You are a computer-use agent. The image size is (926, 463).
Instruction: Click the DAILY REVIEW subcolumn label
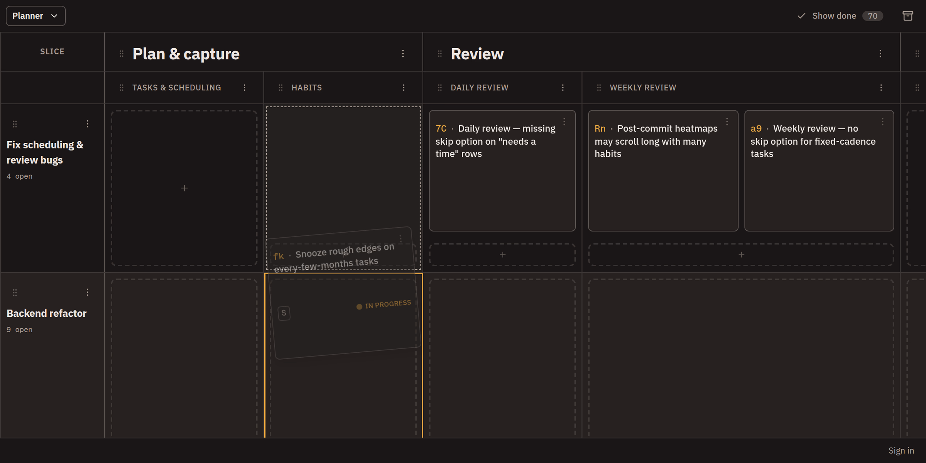click(x=480, y=88)
